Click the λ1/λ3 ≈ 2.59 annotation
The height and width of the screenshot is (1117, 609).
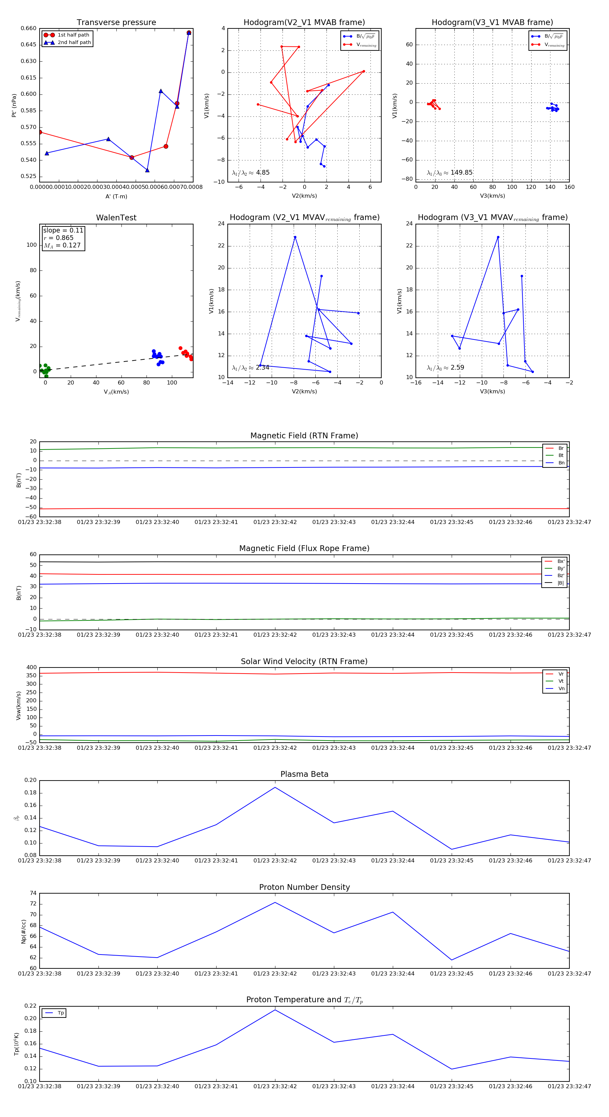(445, 368)
